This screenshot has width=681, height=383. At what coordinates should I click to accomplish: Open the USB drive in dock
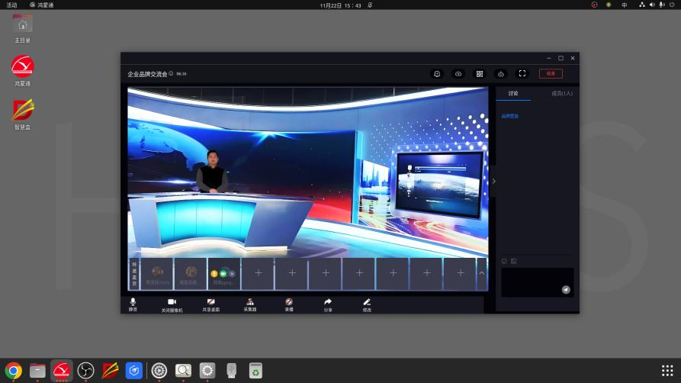point(232,371)
